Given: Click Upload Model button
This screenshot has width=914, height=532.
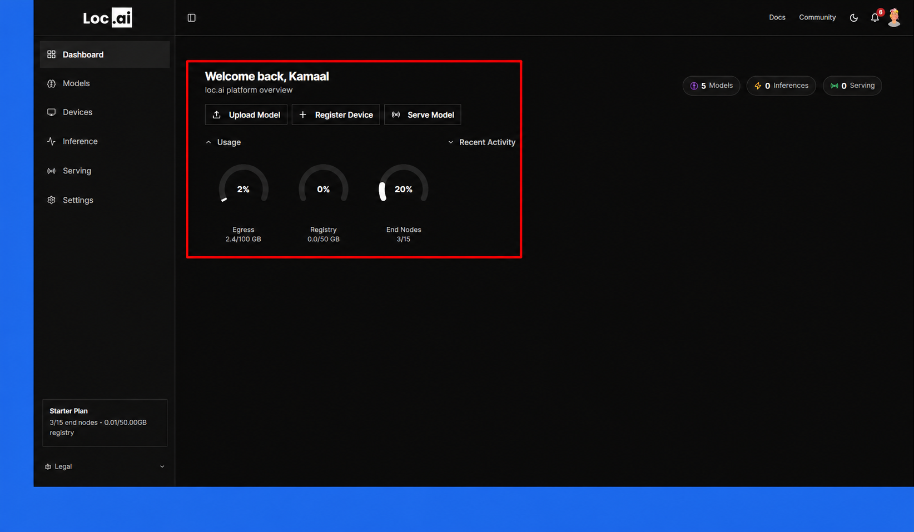Looking at the screenshot, I should 246,115.
